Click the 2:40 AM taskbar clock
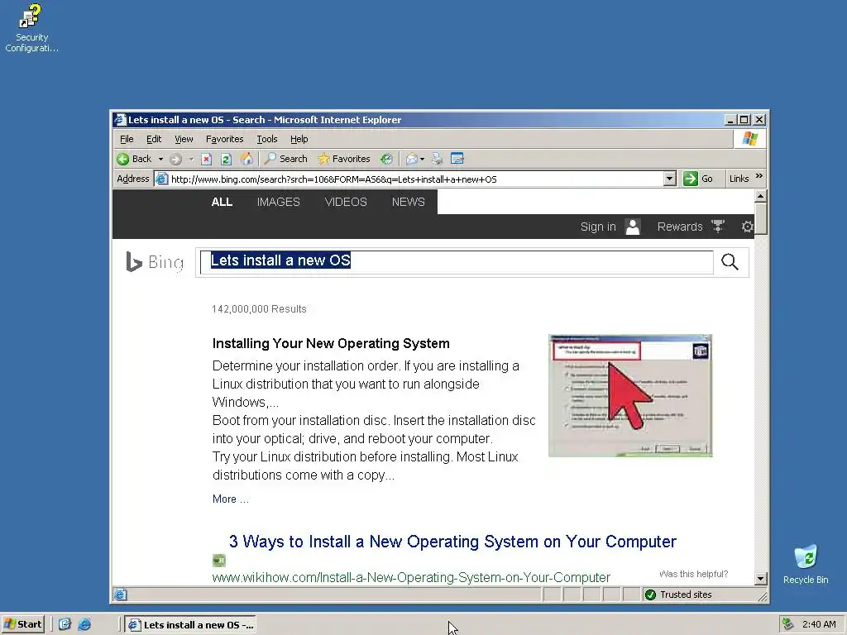847x635 pixels. (x=819, y=624)
